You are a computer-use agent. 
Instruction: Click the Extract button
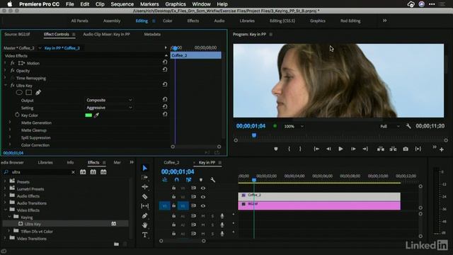click(x=393, y=149)
